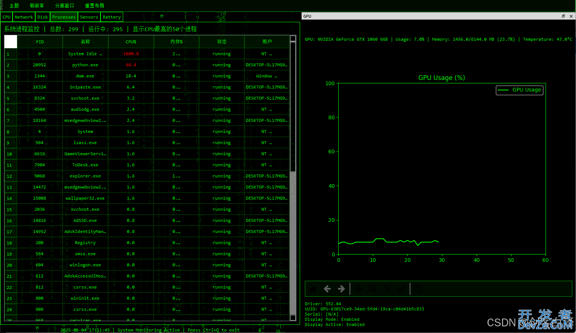This screenshot has height=333, width=576.
Task: Click the Driver: 552.44 text line
Action: pos(323,304)
